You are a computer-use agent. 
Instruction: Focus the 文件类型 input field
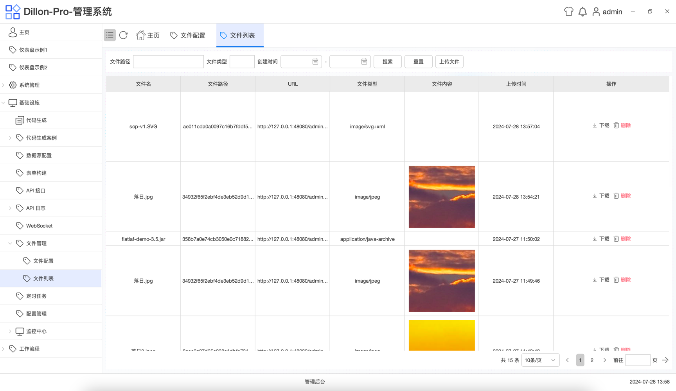[242, 61]
